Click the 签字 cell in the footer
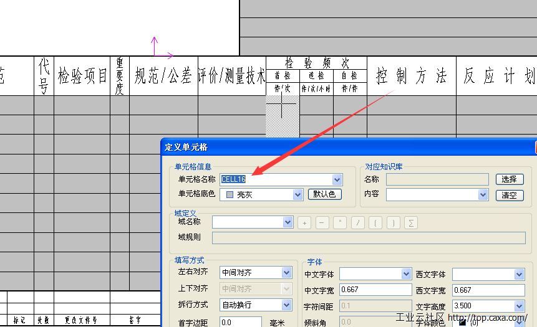Image resolution: width=537 pixels, height=327 pixels. (x=135, y=320)
